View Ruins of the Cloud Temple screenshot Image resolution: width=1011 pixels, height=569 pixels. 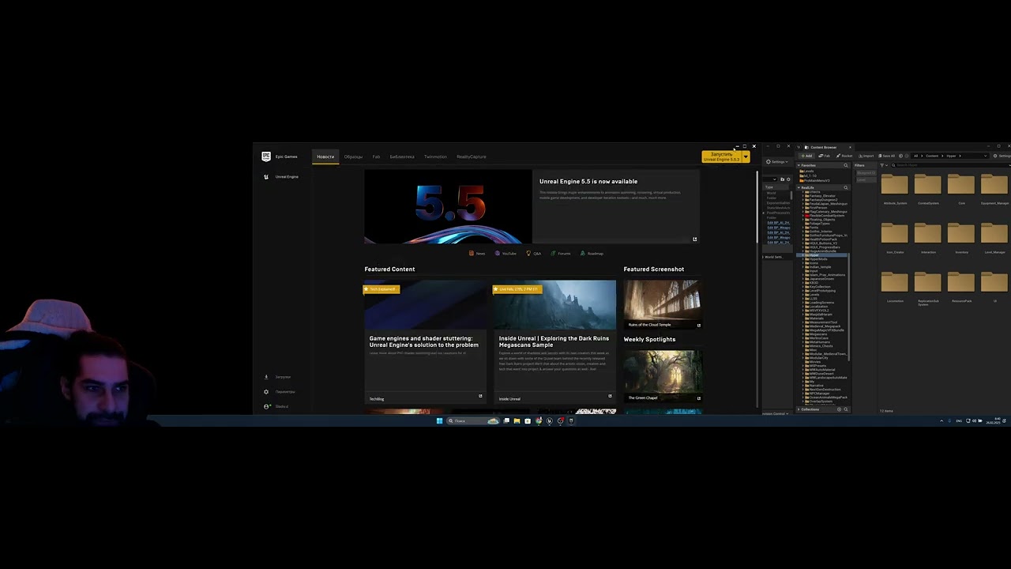[662, 304]
